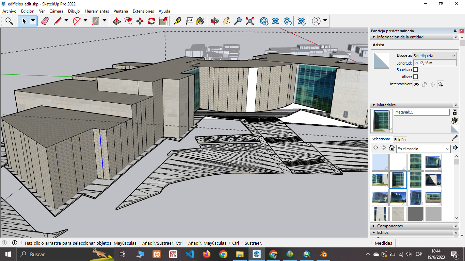Switch to the Seleccionar materials tab

click(381, 139)
